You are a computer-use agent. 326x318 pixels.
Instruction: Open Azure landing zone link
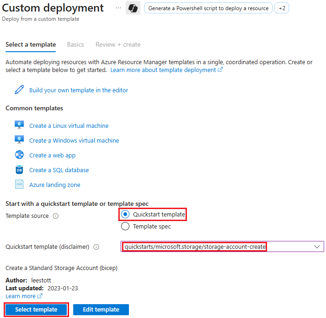click(55, 185)
